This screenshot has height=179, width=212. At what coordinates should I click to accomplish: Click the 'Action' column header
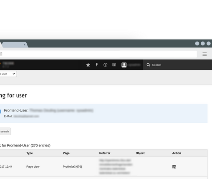pyautogui.click(x=177, y=153)
